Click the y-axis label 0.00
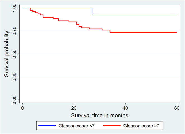Screen dimensions: 185x134 click(14, 100)
